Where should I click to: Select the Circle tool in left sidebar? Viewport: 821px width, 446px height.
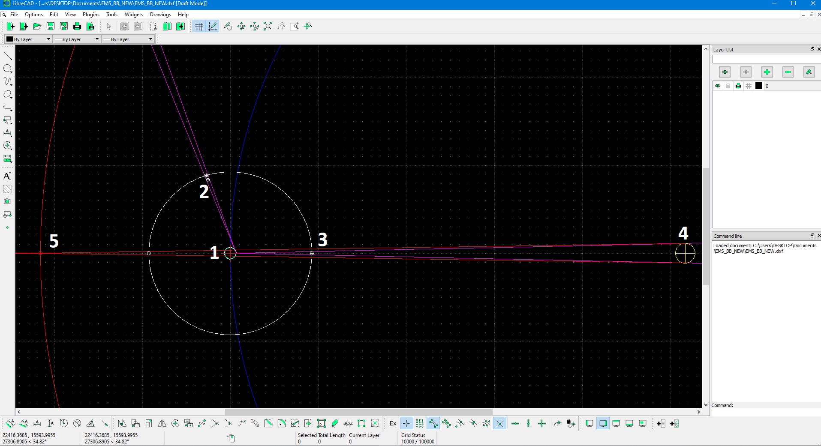point(8,69)
